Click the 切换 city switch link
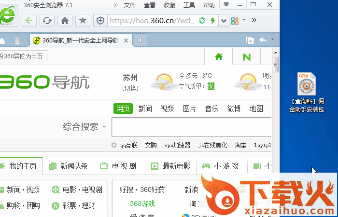This screenshot has width=338, height=217. [x=130, y=88]
